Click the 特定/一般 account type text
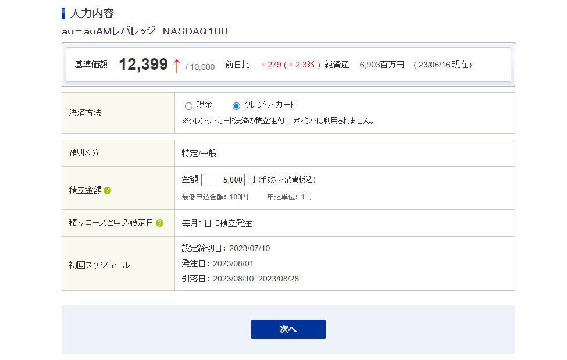The image size is (567, 360). (x=199, y=154)
